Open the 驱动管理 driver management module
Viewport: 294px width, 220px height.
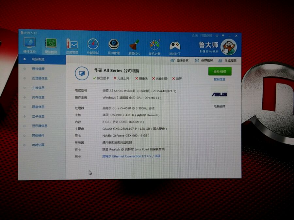click(x=114, y=47)
